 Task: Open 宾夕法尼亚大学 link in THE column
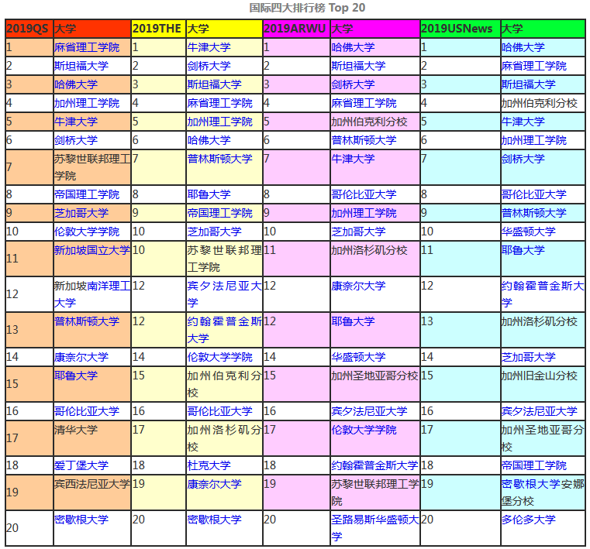224,294
